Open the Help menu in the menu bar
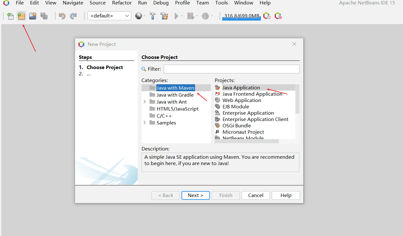 click(265, 3)
